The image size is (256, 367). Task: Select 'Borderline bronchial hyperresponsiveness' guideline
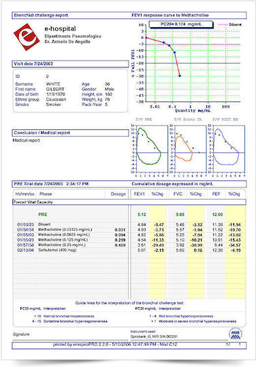76,321
